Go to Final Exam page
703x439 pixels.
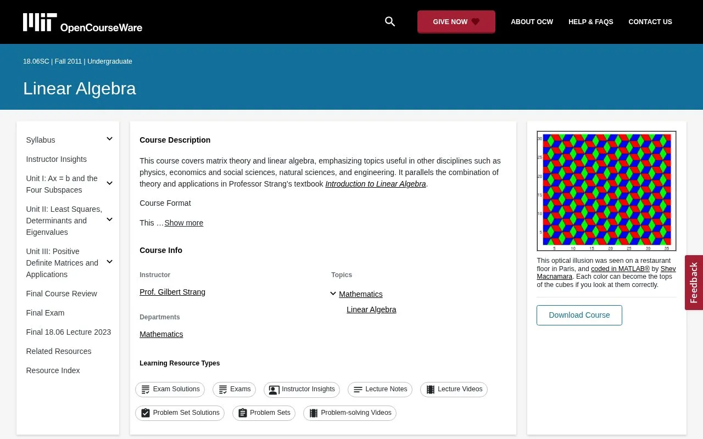pyautogui.click(x=45, y=313)
